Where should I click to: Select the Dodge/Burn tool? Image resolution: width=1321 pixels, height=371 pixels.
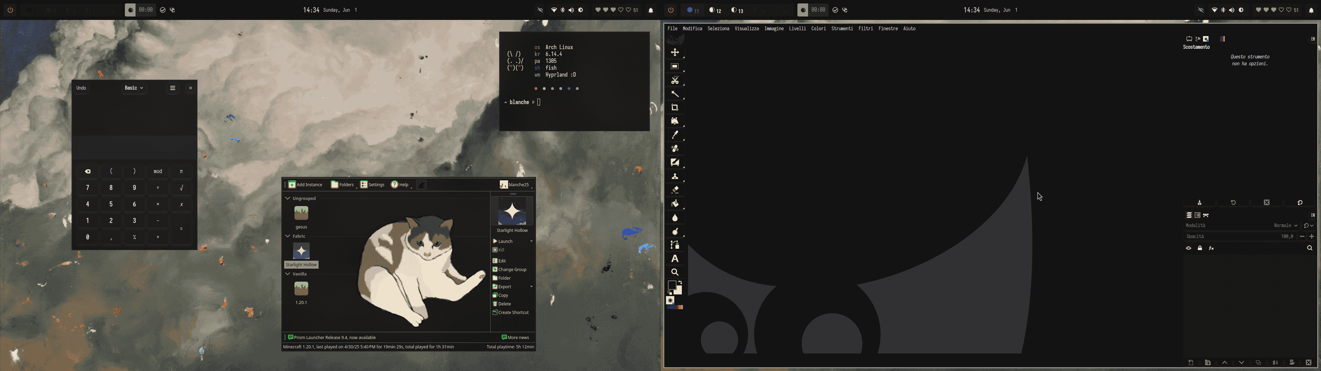[675, 232]
